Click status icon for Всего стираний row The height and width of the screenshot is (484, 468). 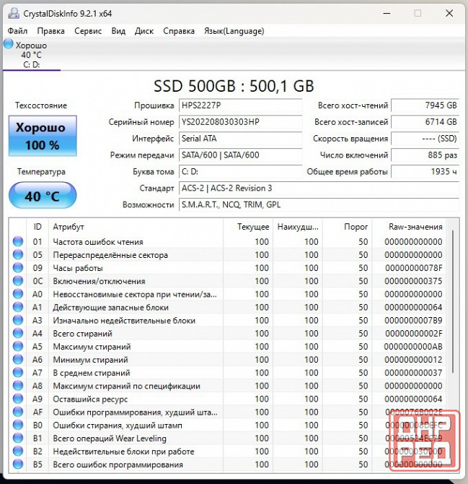tap(18, 333)
